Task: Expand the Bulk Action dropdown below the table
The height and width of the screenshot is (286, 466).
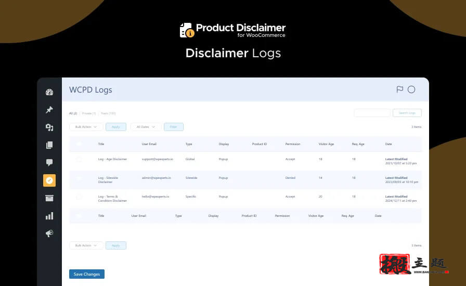Action: 86,245
